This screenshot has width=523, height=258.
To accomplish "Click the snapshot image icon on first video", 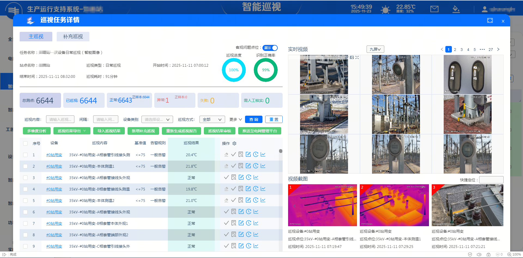I will 352,57.
